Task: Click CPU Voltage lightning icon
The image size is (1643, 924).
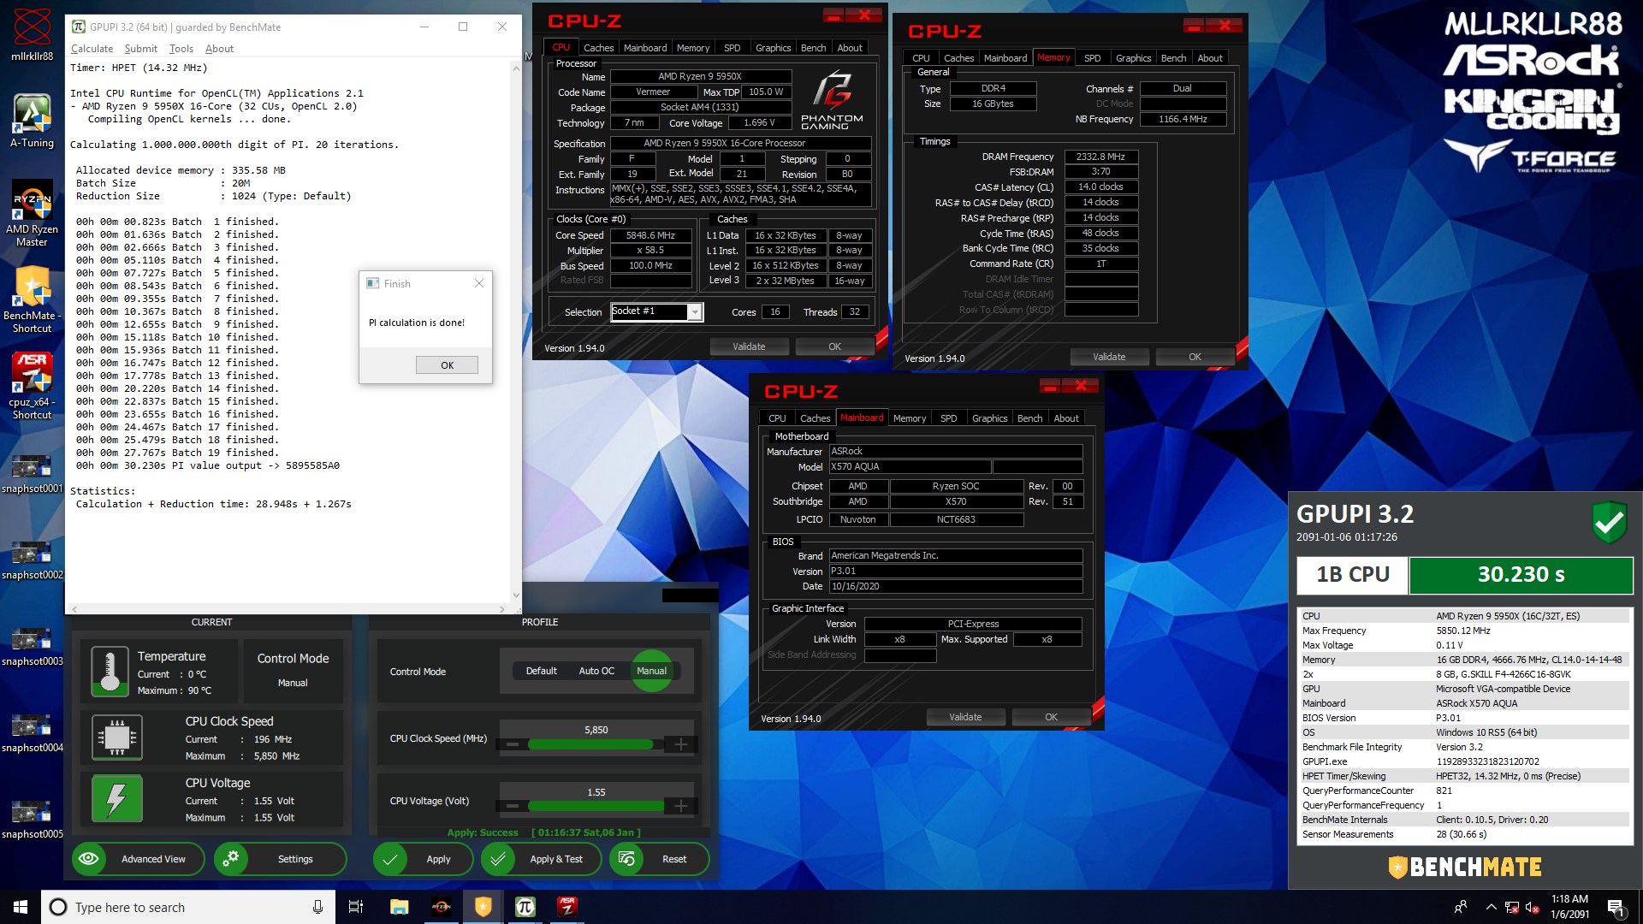Action: (x=116, y=798)
